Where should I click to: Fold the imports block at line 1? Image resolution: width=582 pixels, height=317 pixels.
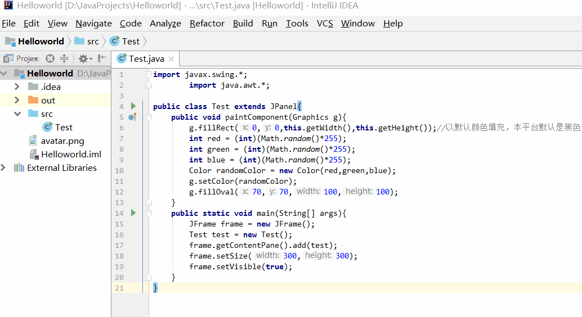pyautogui.click(x=149, y=75)
